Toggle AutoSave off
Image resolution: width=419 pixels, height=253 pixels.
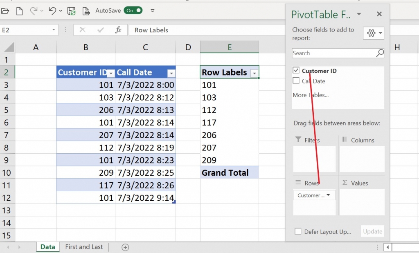click(x=133, y=11)
